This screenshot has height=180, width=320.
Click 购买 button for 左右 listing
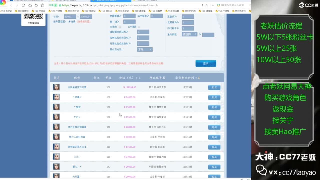pos(214,117)
